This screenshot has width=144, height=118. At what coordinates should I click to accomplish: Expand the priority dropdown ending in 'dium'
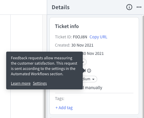(90, 79)
